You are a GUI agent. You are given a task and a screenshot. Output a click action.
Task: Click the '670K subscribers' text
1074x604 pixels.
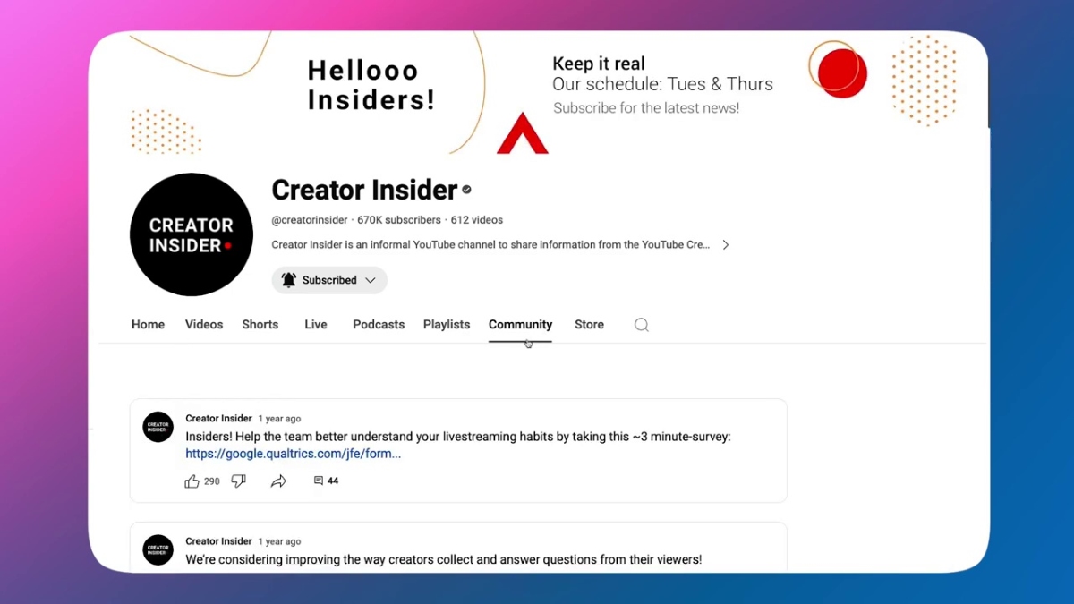399,220
